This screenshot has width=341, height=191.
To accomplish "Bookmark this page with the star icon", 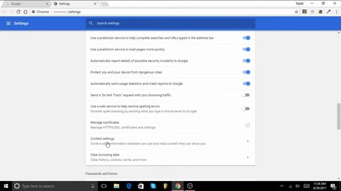I will click(296, 12).
